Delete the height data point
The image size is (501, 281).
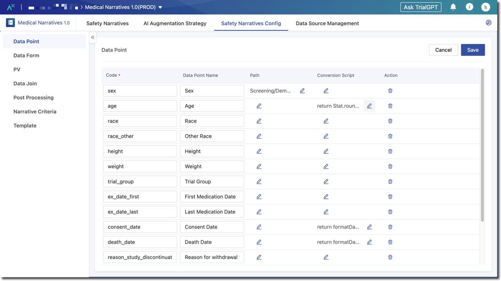390,151
